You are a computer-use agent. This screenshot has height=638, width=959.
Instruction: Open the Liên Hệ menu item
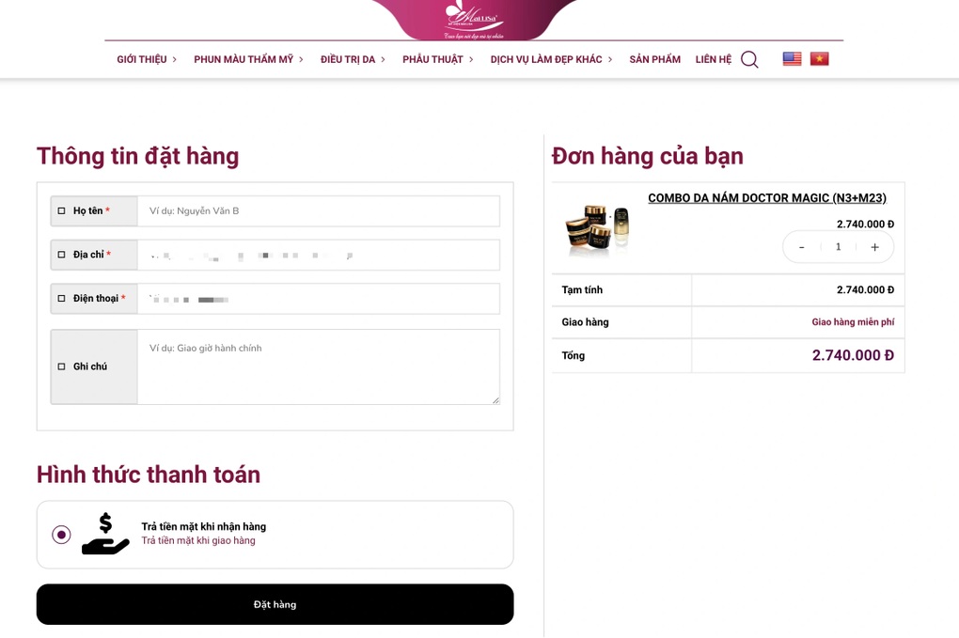pyautogui.click(x=713, y=58)
